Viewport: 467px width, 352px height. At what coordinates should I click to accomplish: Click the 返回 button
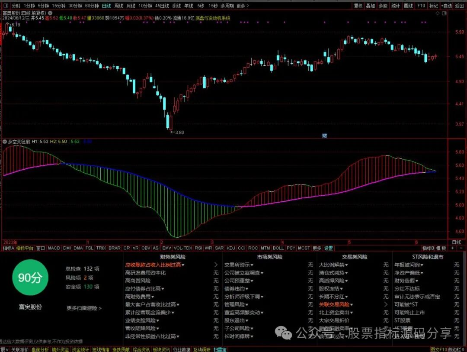460,6
